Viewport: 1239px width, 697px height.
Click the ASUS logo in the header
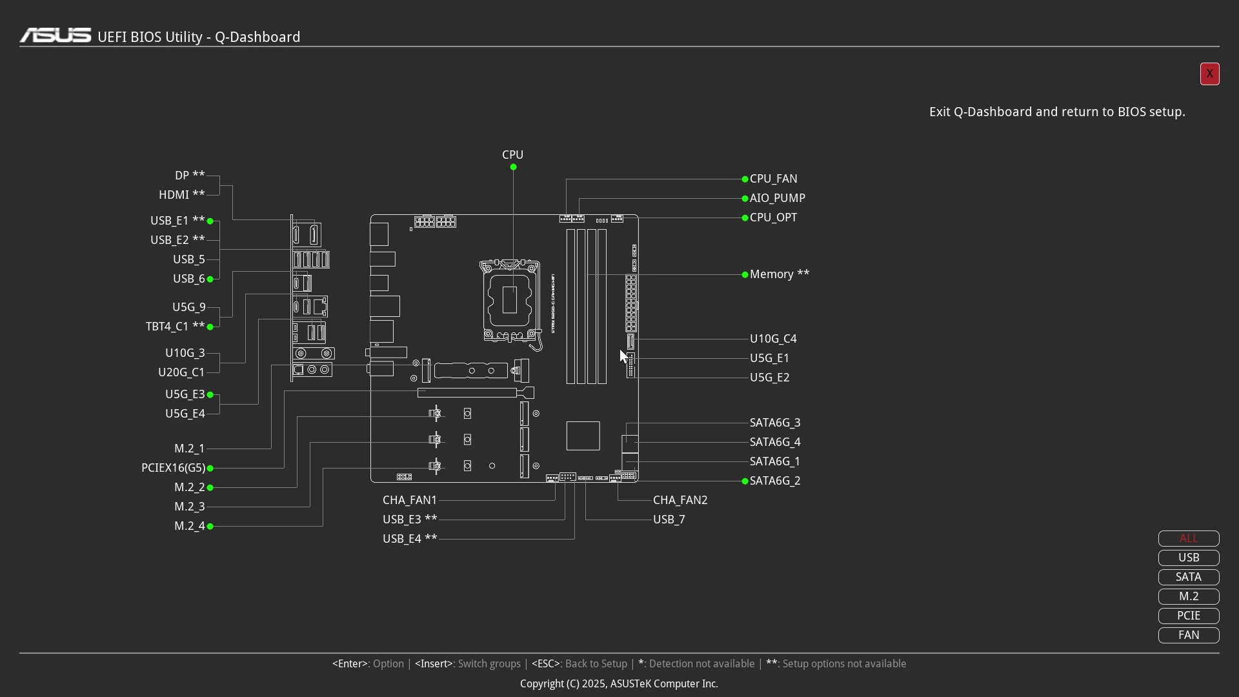[55, 35]
